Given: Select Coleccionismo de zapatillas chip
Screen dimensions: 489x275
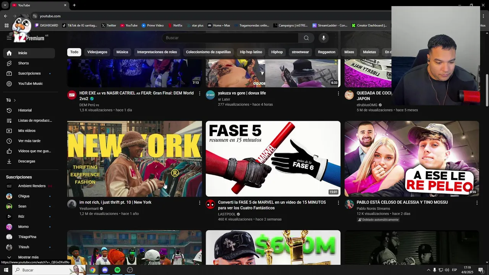Looking at the screenshot, I should tap(208, 52).
